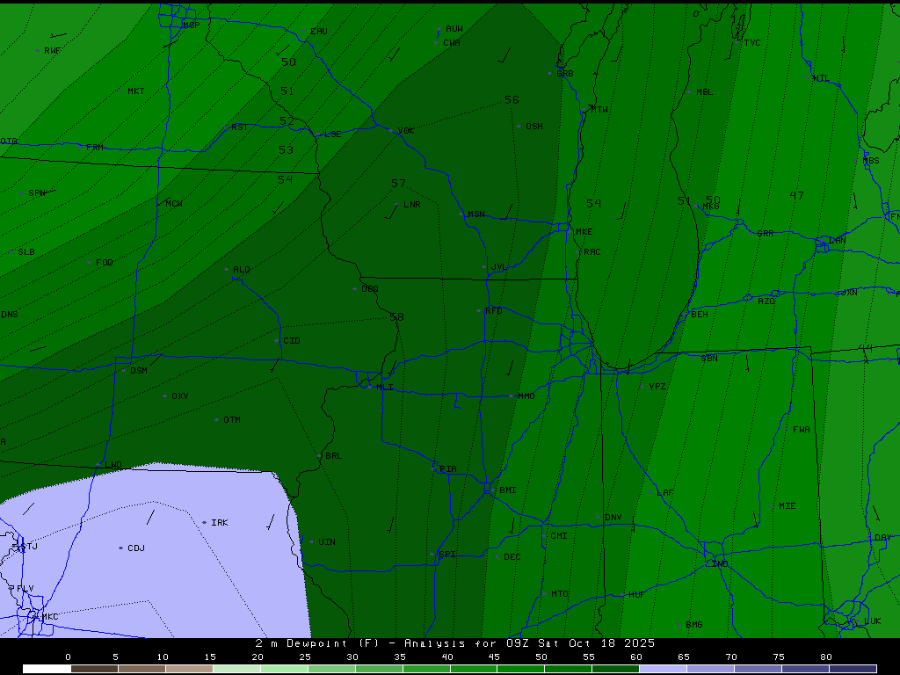Click the PIA station label
Viewport: 900px width, 675px height.
447,469
